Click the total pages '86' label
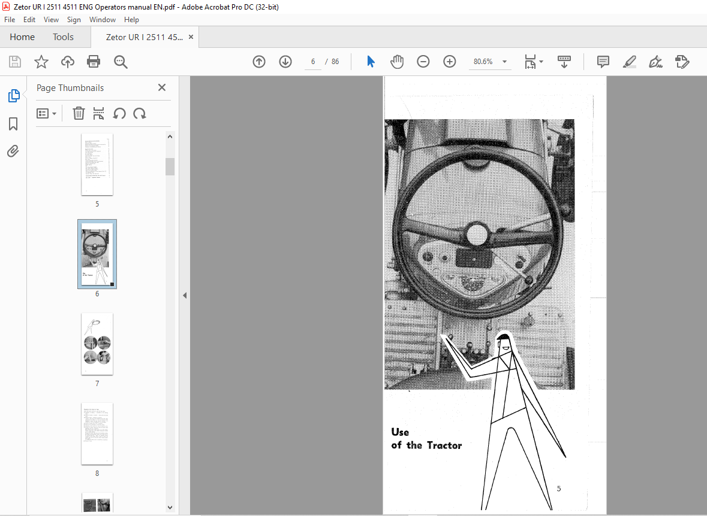 (335, 62)
